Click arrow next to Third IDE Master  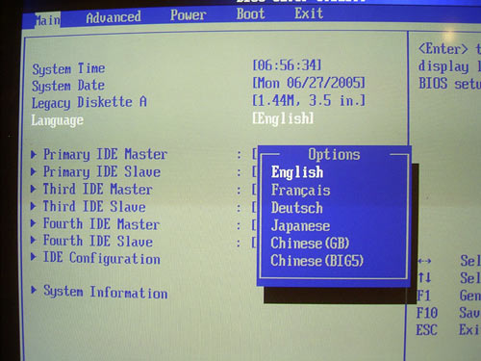pos(34,189)
